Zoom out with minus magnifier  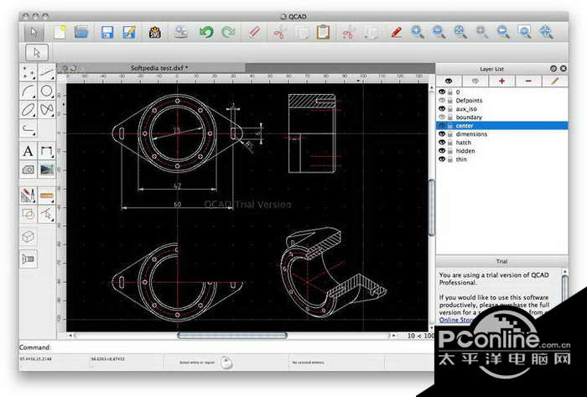(439, 32)
